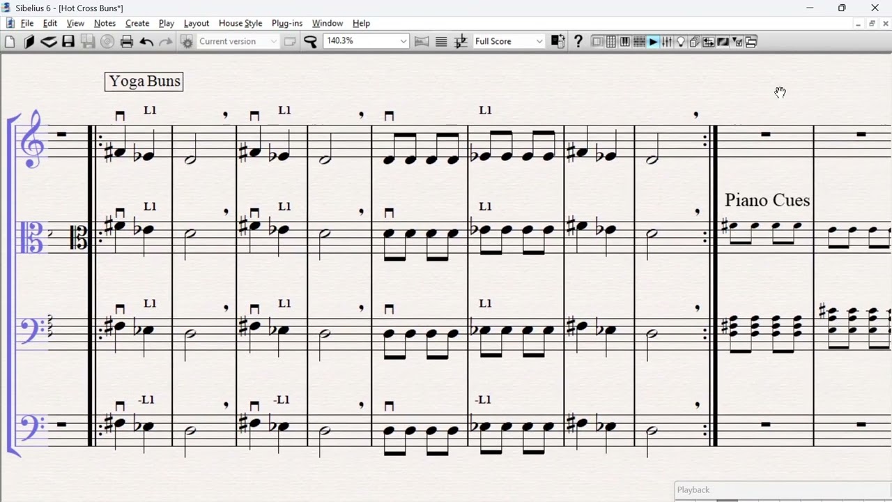Save the score with the floppy icon
The image size is (892, 502).
coord(68,42)
